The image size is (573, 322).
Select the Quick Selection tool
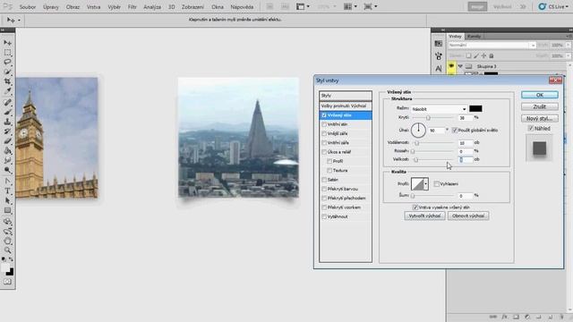pyautogui.click(x=7, y=72)
